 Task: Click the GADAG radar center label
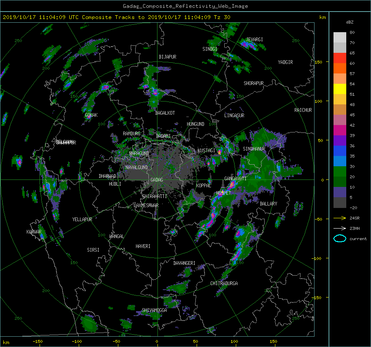pyautogui.click(x=157, y=180)
